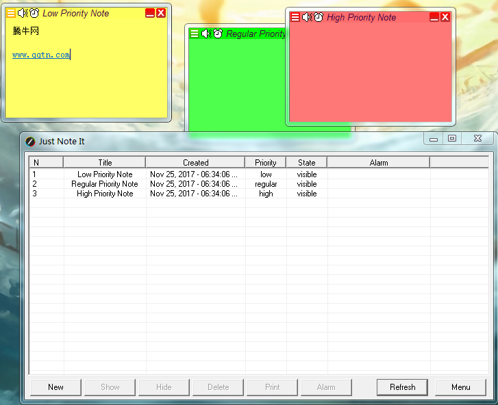Viewport: 498px width, 405px height.
Task: Sort list by N column header
Action: coord(46,162)
